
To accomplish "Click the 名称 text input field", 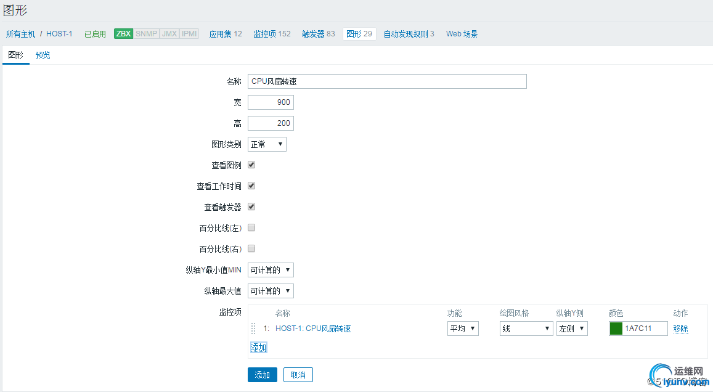I will click(387, 81).
